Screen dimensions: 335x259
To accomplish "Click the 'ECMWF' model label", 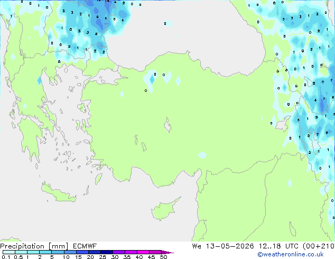I will pos(85,246).
